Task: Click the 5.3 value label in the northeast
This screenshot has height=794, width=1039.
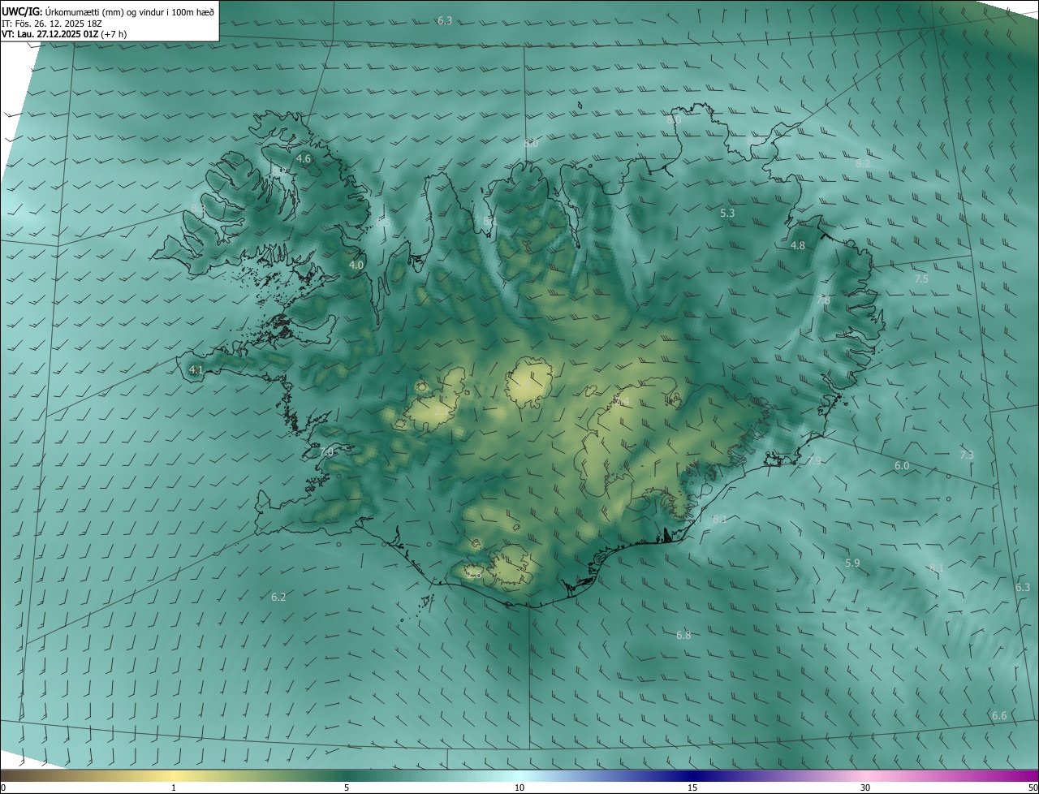Action: click(727, 213)
